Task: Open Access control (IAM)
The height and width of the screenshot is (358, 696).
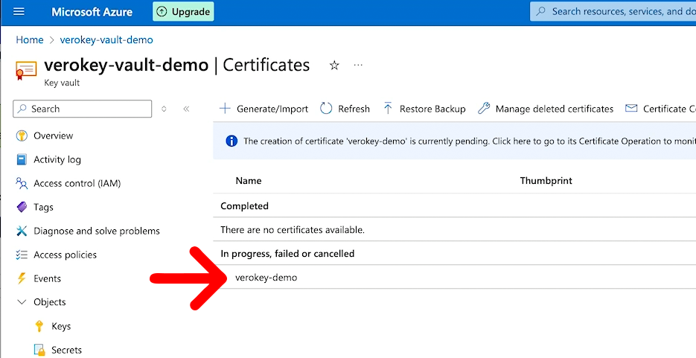Action: 77,183
